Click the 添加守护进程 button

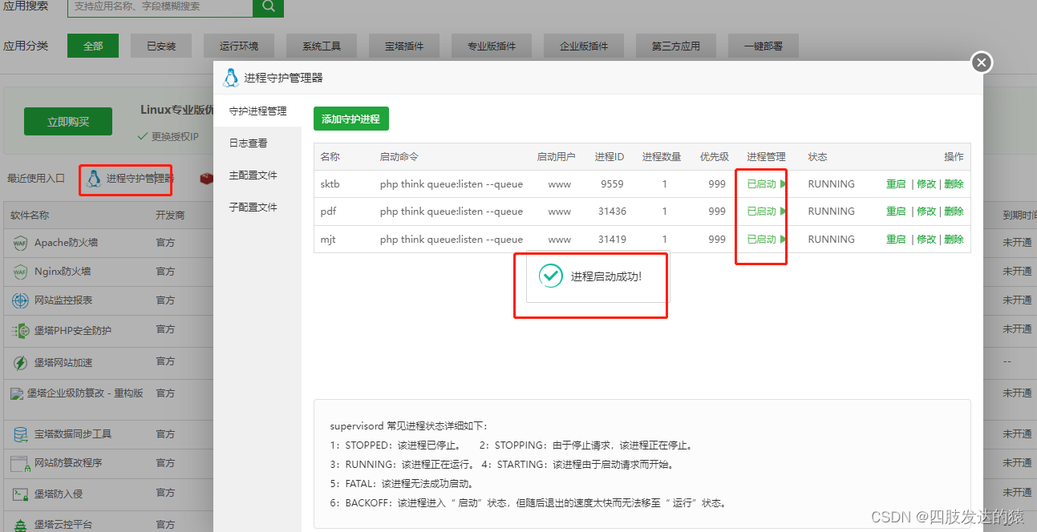(351, 118)
